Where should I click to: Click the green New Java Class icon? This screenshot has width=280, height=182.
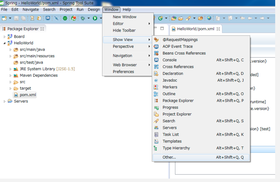click(x=160, y=18)
